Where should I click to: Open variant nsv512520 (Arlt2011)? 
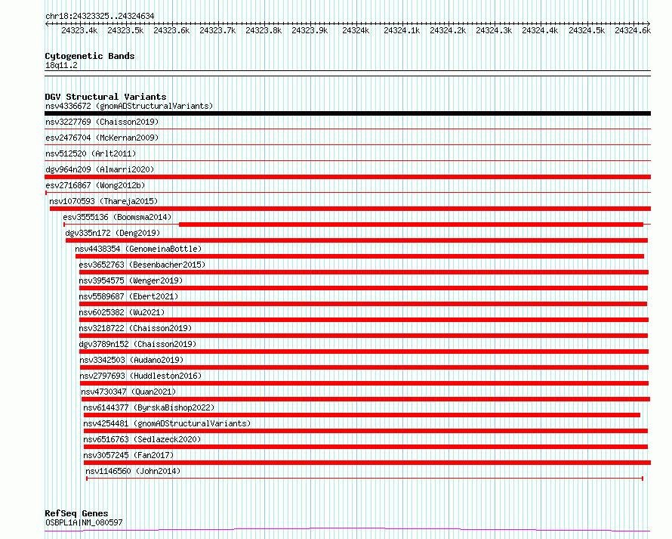pos(91,153)
